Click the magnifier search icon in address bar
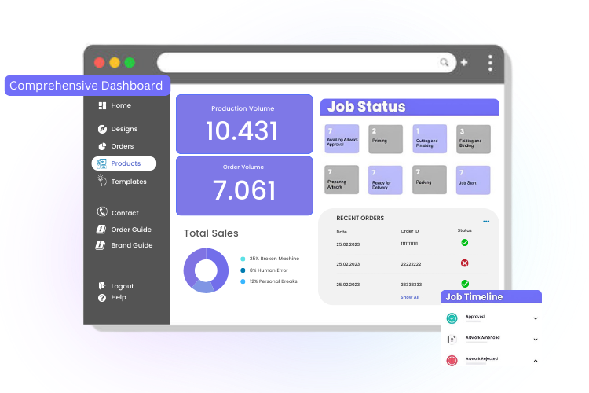589x393 pixels. click(x=444, y=62)
